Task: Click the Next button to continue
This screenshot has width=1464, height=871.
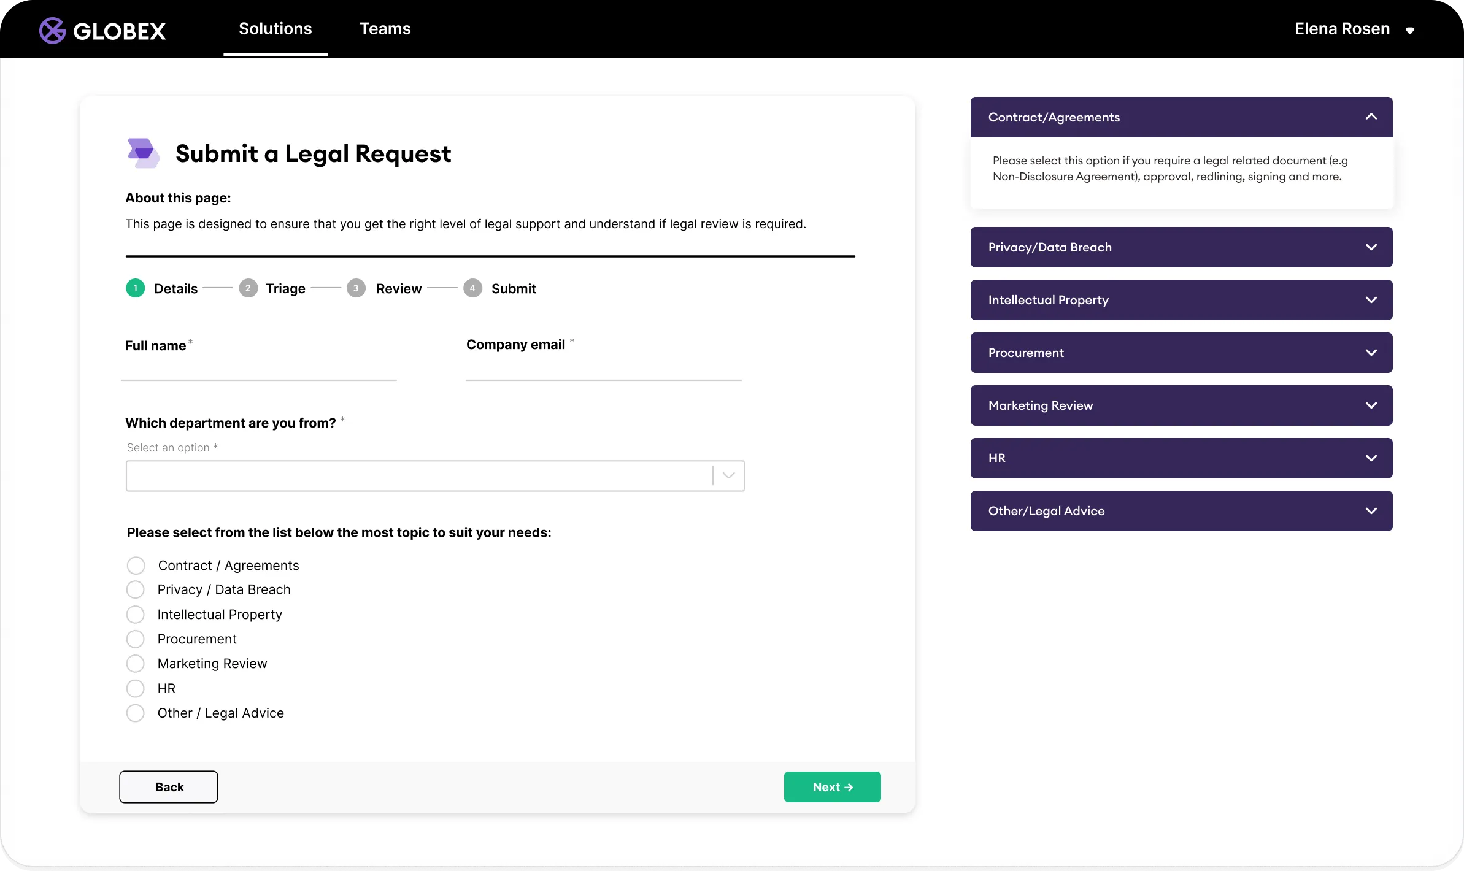Action: click(x=832, y=787)
